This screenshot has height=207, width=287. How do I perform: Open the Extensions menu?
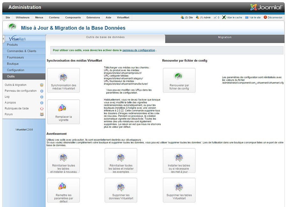pyautogui.click(x=93, y=18)
